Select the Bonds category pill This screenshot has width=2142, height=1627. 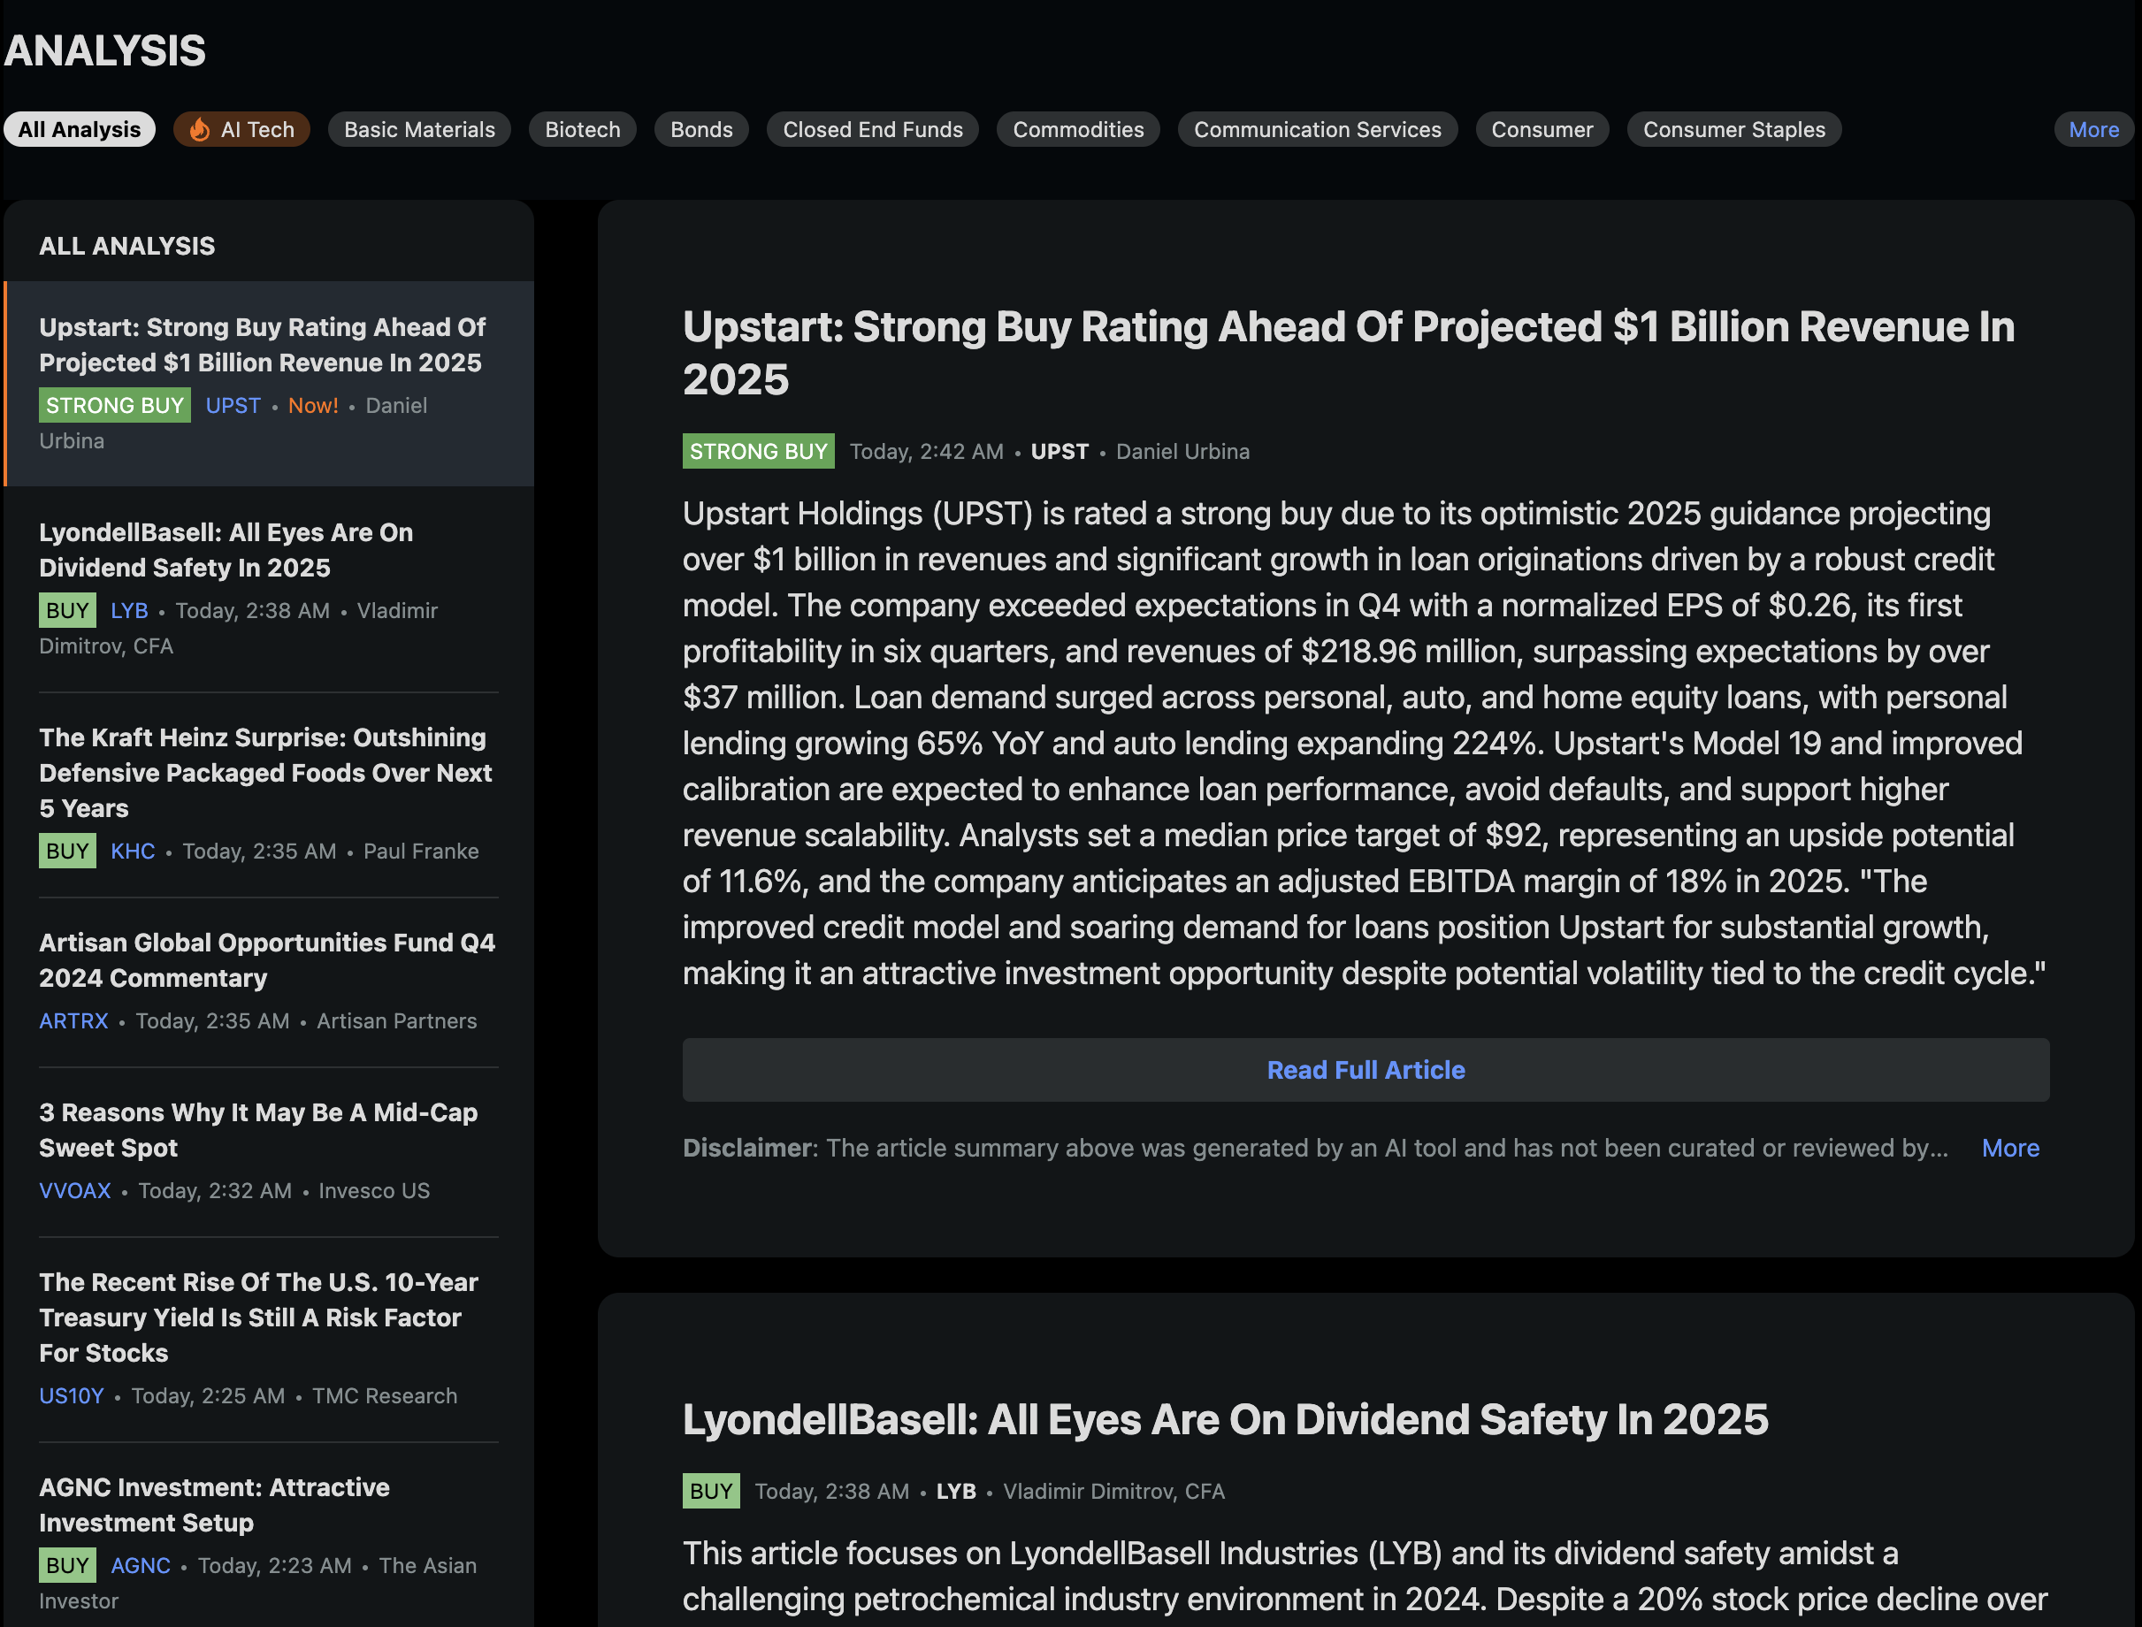coord(701,129)
